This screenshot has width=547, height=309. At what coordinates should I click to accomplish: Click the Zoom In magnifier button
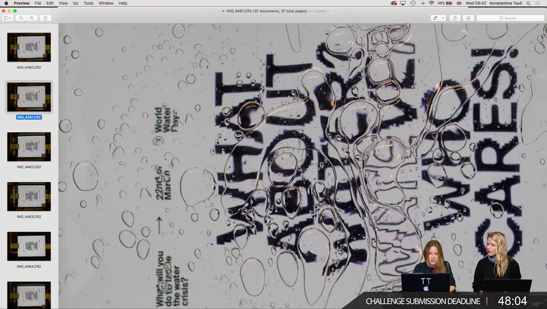point(32,18)
